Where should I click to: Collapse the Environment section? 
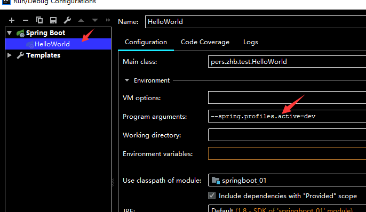point(127,80)
